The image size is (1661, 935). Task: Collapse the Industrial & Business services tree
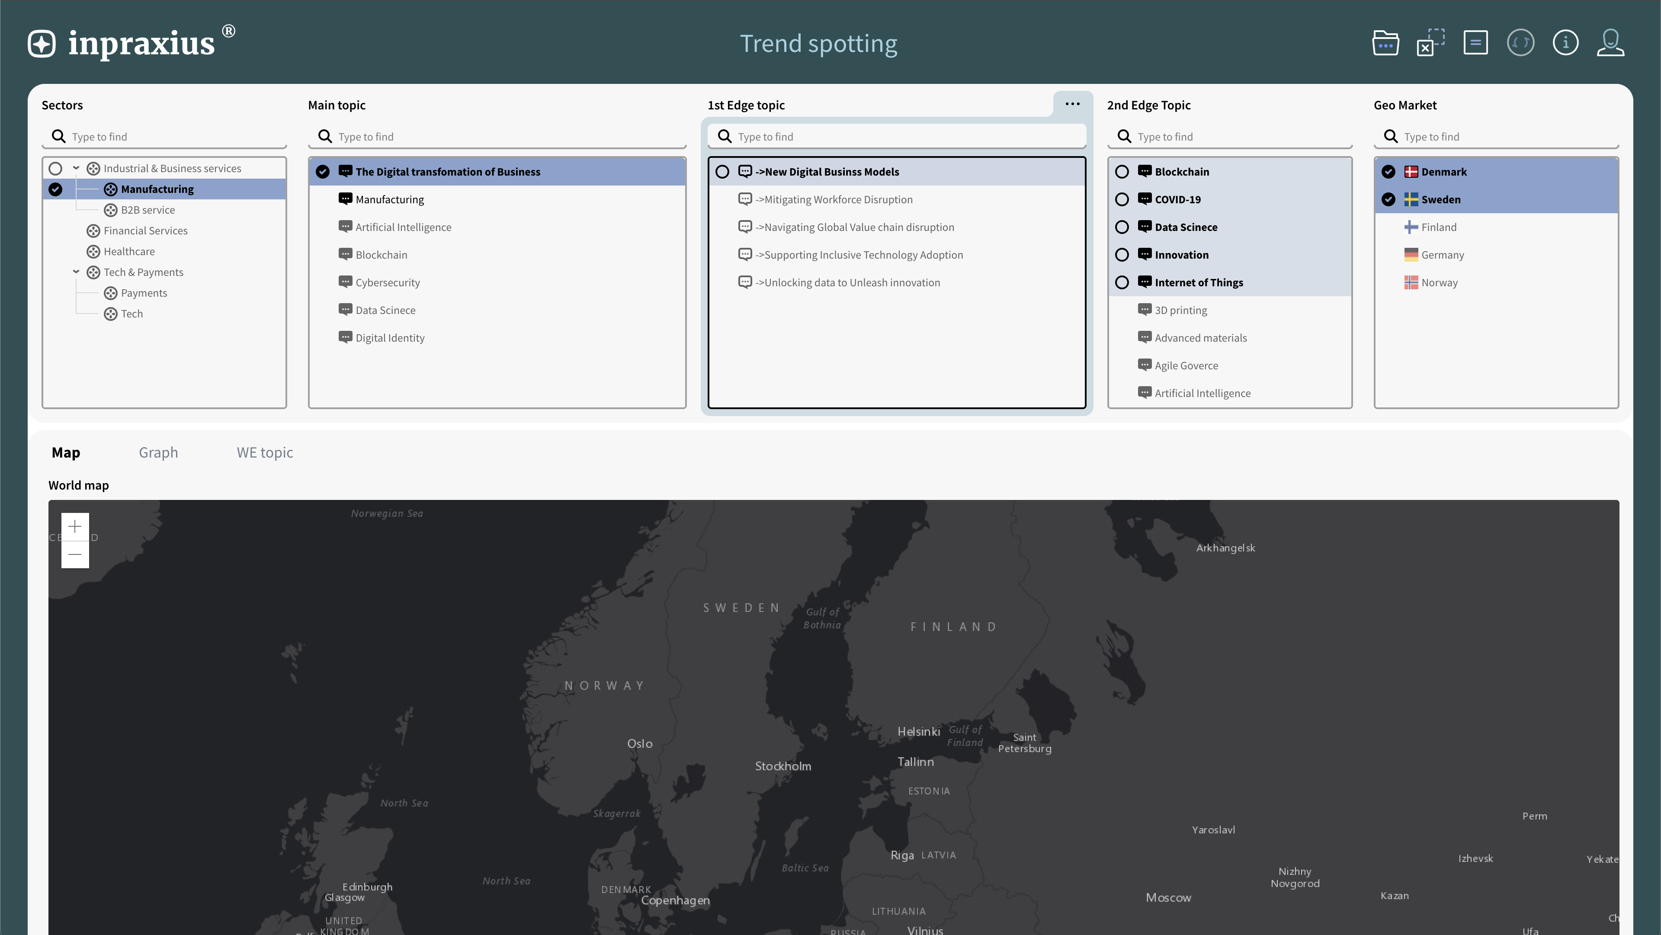tap(76, 168)
